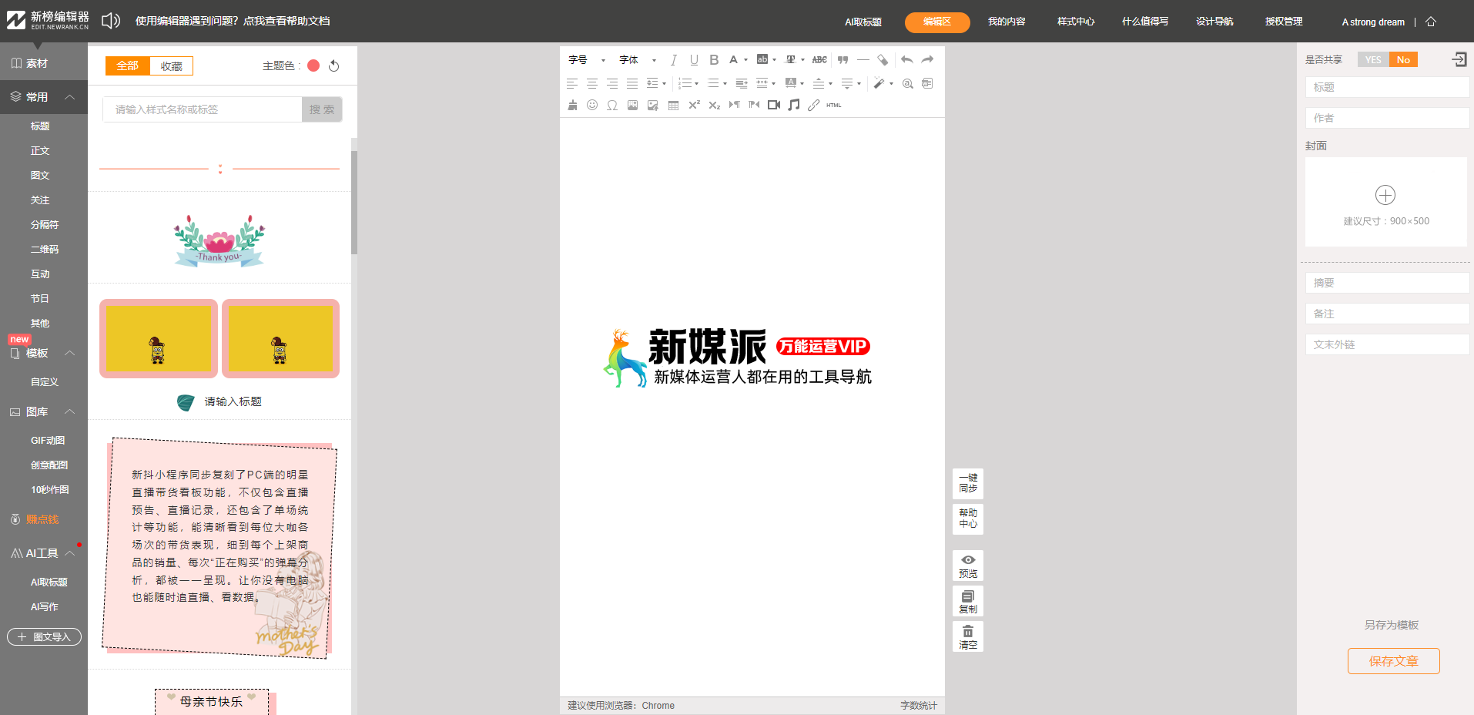The height and width of the screenshot is (715, 1474).
Task: Switch to HTML source view
Action: point(834,105)
